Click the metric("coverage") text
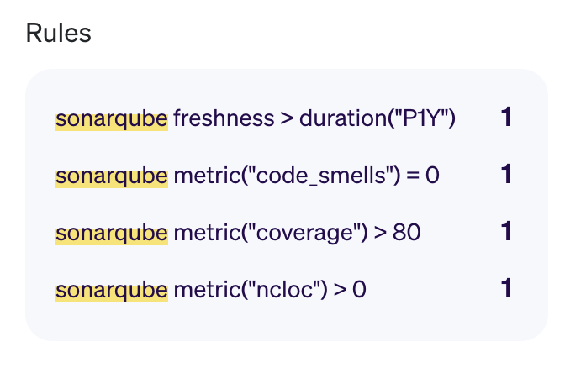The image size is (565, 373). pyautogui.click(x=271, y=233)
